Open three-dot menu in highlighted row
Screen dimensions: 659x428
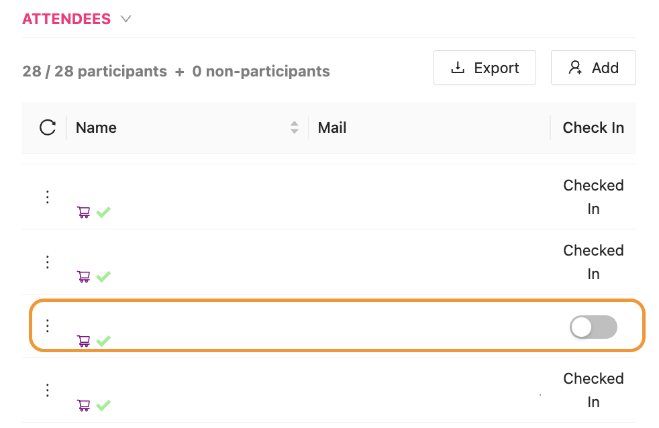click(x=48, y=326)
